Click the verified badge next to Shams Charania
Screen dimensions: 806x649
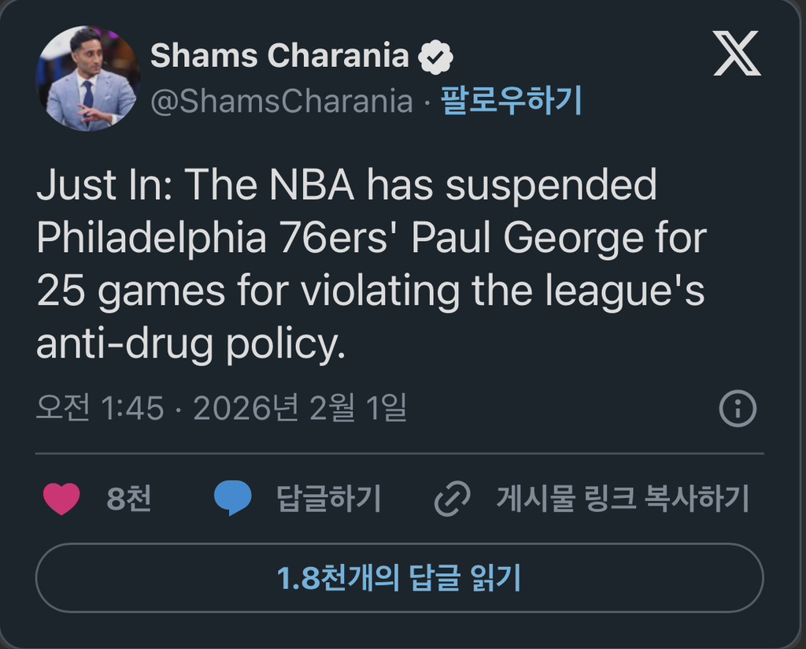click(x=435, y=57)
